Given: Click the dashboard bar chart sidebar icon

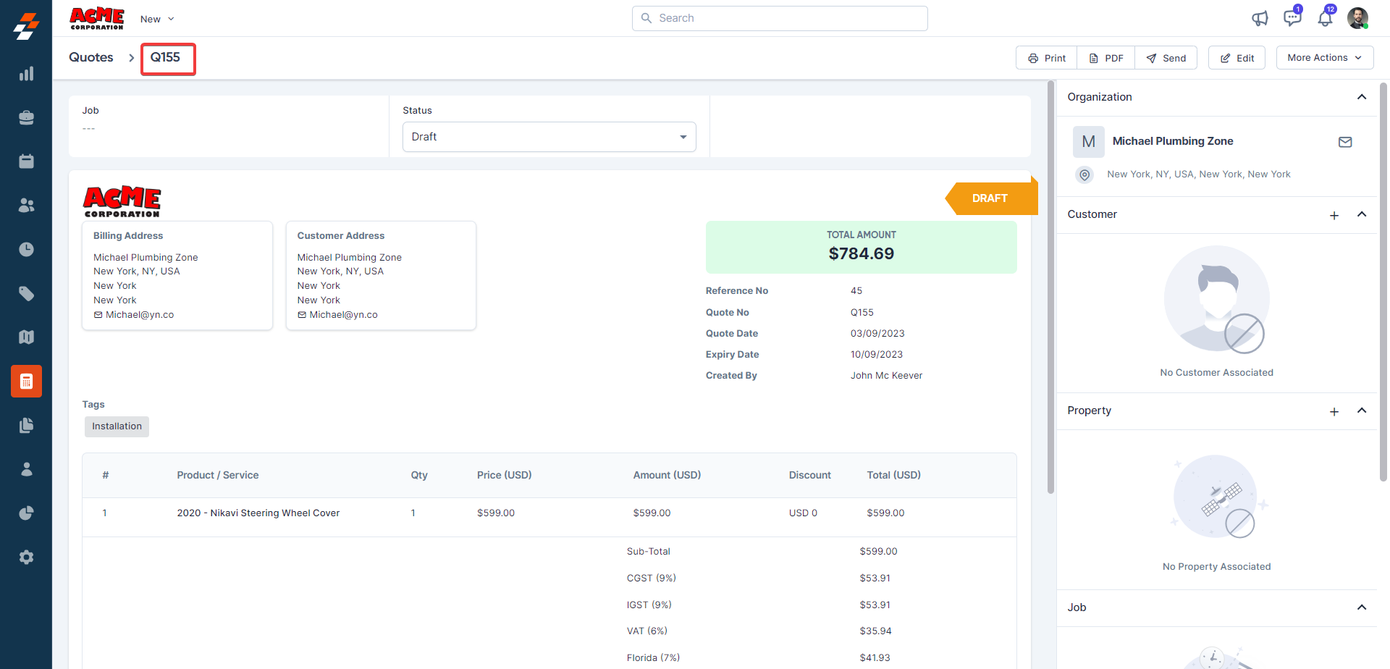Looking at the screenshot, I should point(26,74).
